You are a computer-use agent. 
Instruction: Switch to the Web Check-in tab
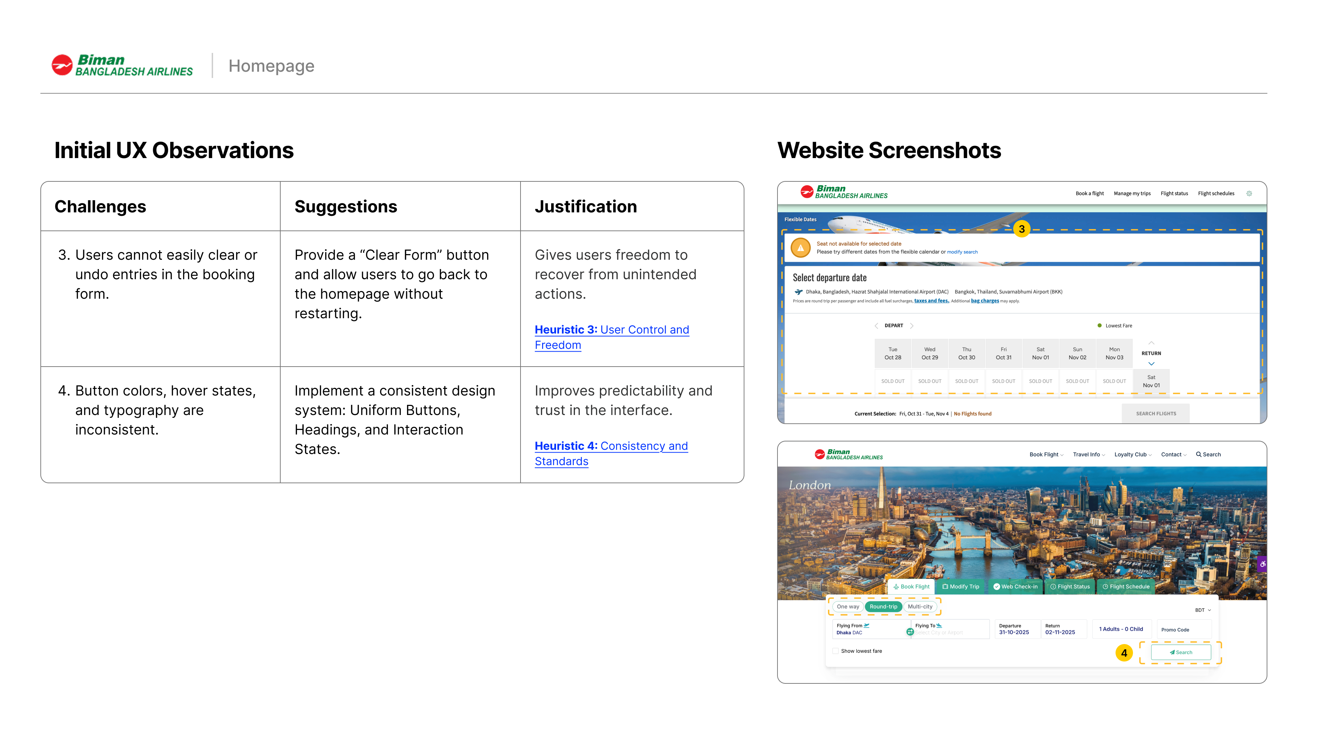[1015, 587]
